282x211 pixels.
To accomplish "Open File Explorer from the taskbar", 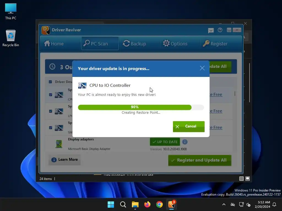I will tap(135, 204).
